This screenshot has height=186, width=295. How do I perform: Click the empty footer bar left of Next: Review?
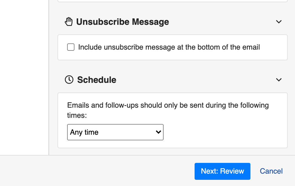tap(97, 171)
